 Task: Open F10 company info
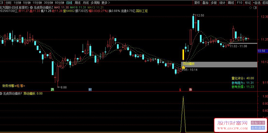pos(239,3)
